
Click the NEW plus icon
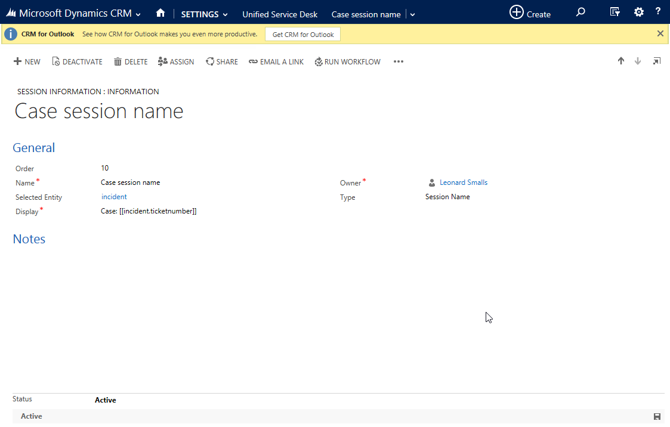point(17,61)
